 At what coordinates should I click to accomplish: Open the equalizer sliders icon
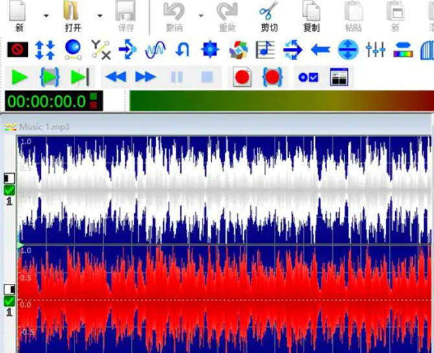[375, 50]
